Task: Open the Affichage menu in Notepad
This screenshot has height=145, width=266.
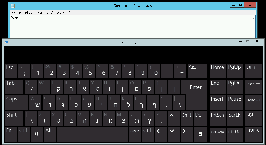Action: (58, 12)
